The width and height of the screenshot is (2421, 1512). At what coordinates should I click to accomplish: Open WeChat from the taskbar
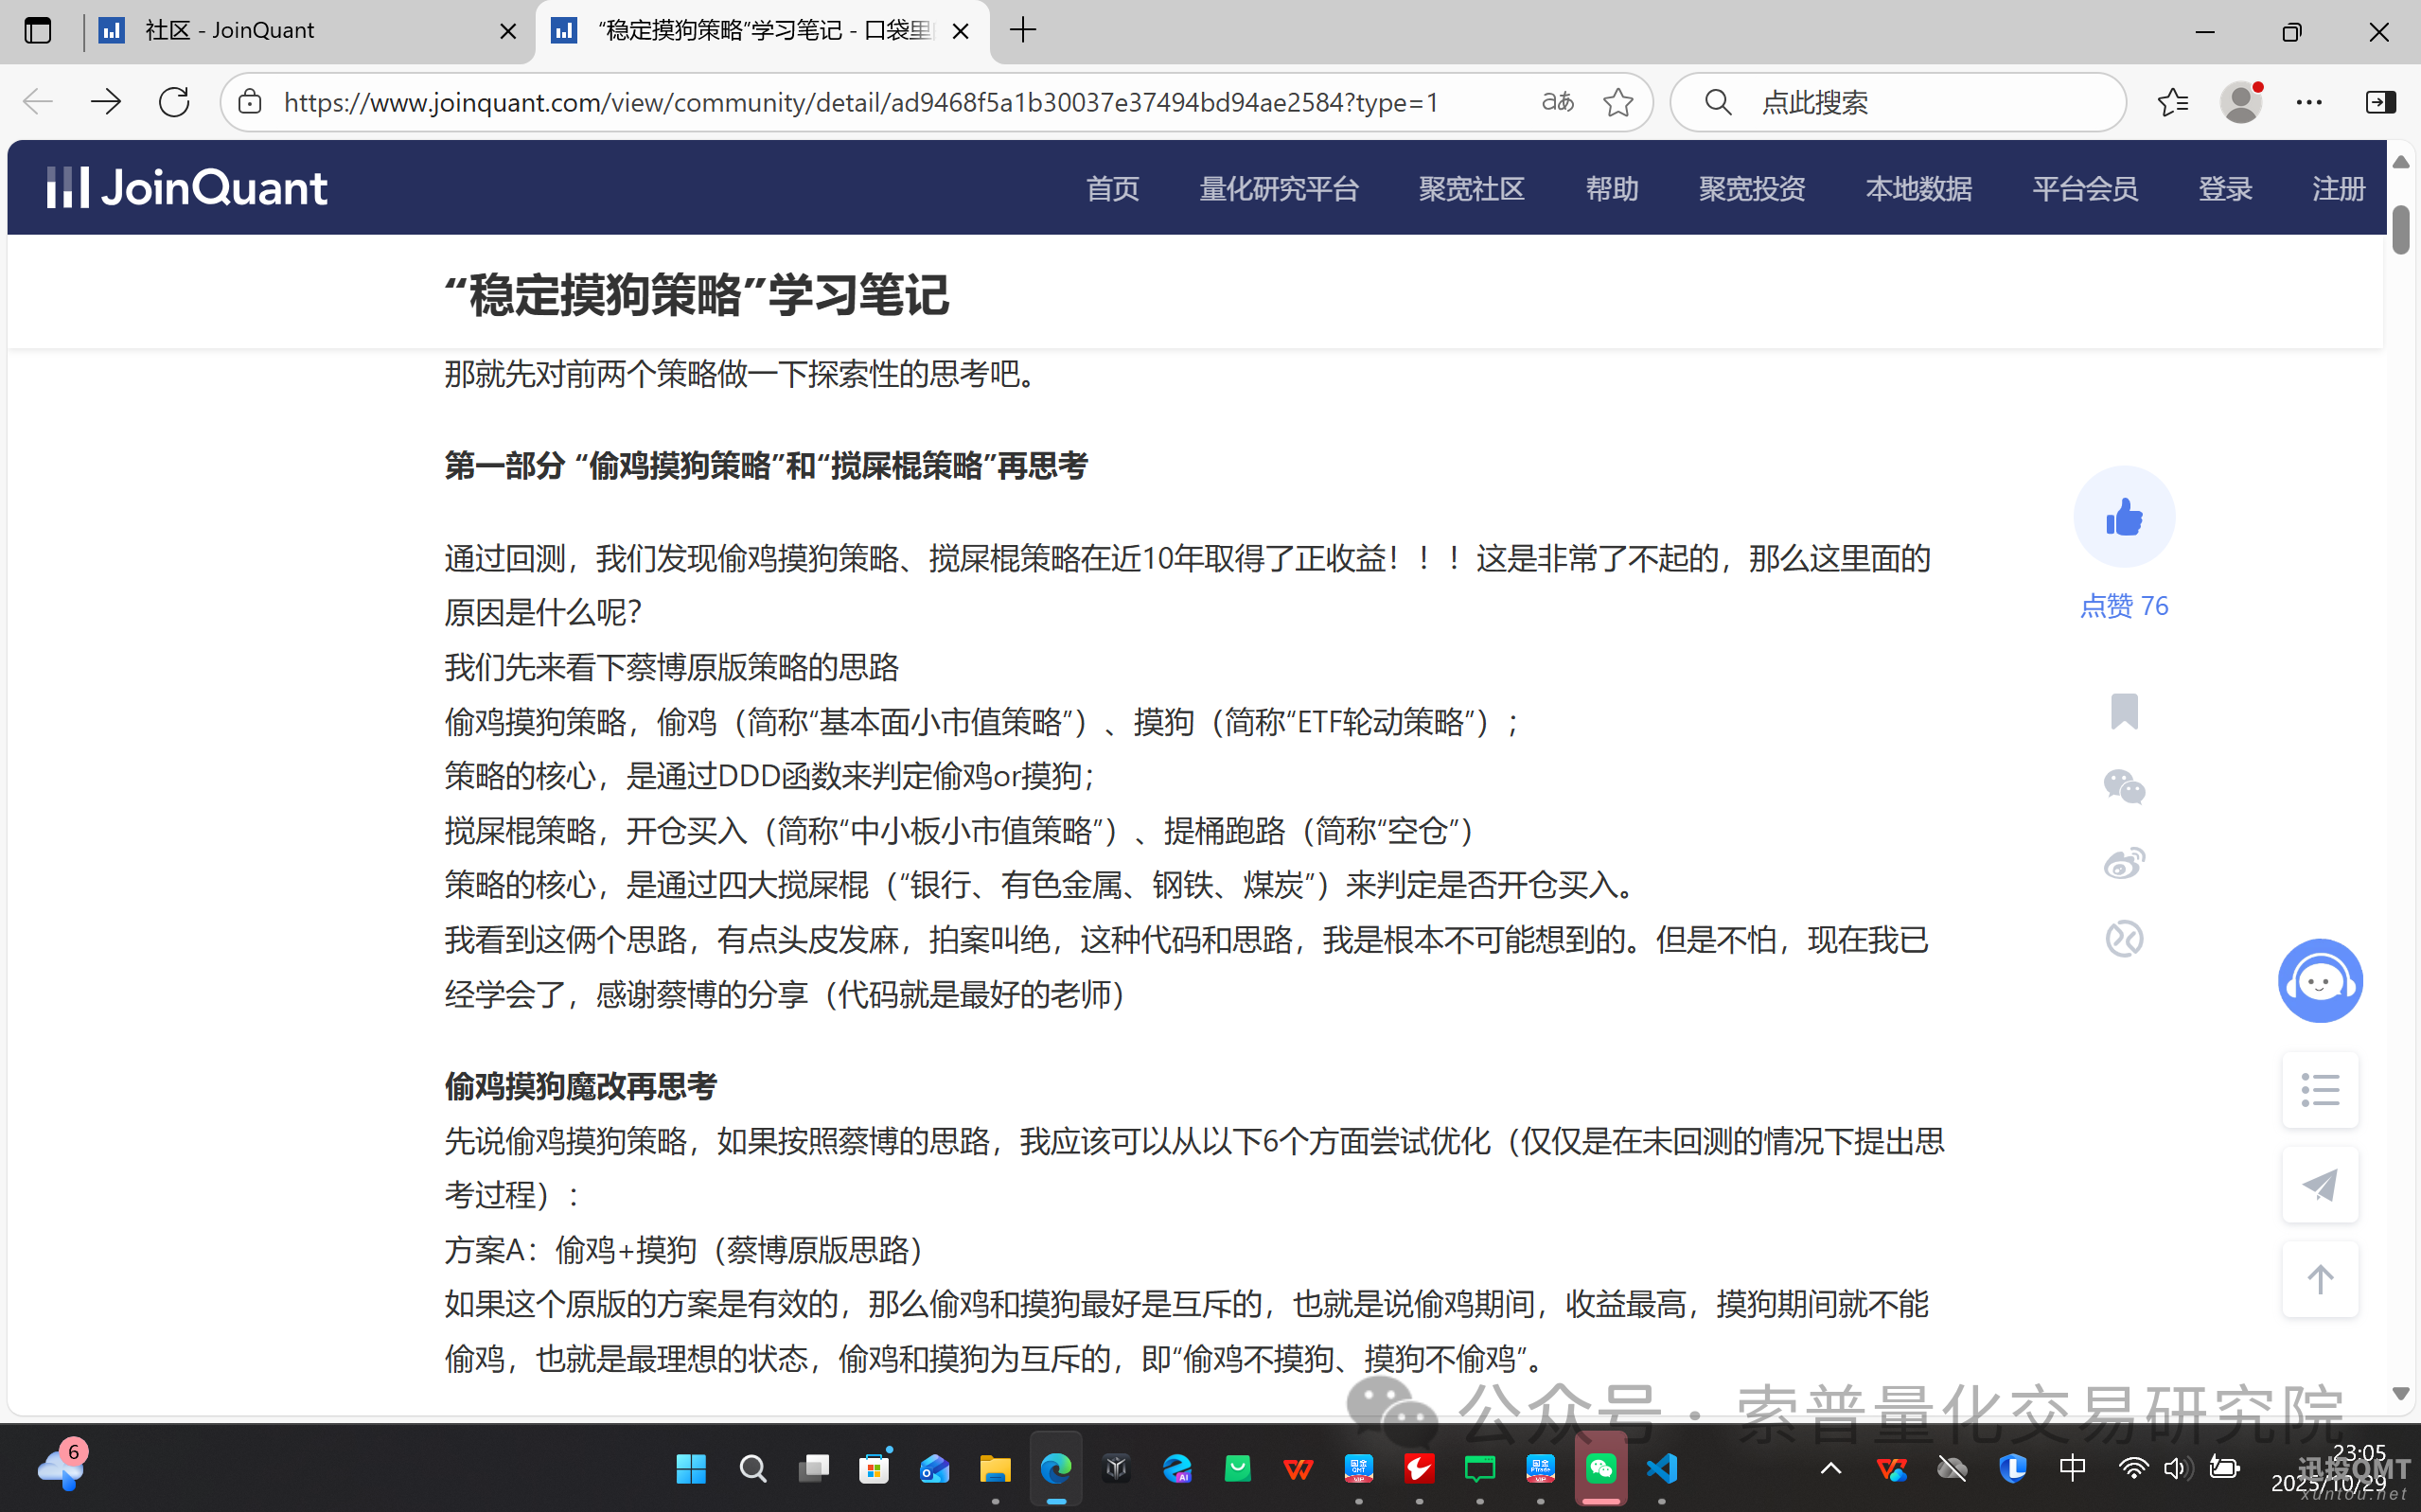1601,1468
